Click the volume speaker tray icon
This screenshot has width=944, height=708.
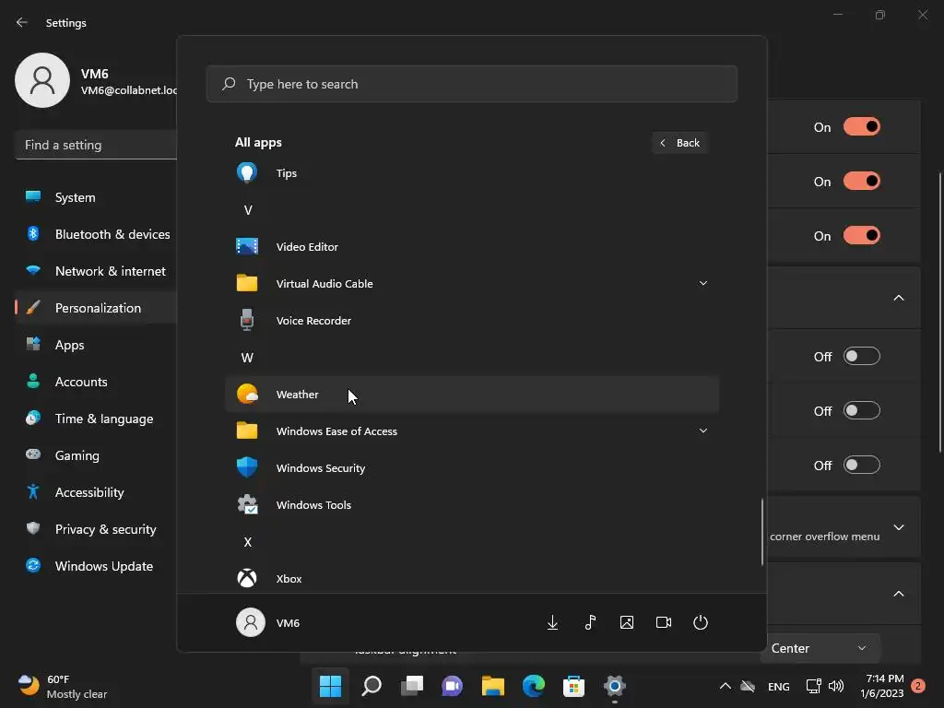click(x=836, y=686)
